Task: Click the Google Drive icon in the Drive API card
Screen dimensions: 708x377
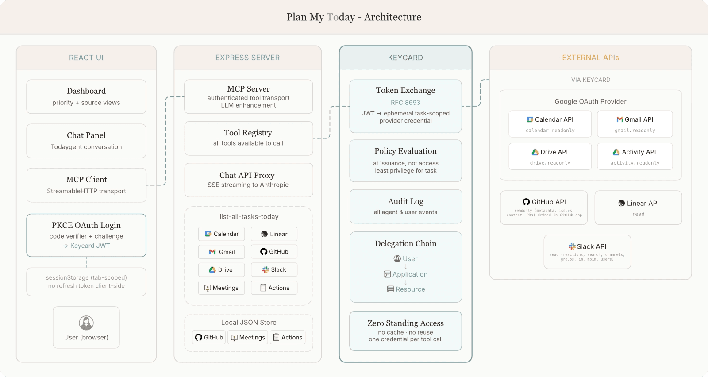Action: [535, 152]
